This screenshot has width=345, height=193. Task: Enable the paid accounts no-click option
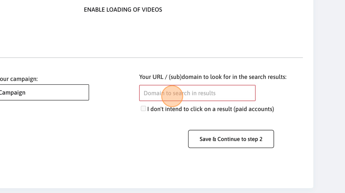point(143,109)
